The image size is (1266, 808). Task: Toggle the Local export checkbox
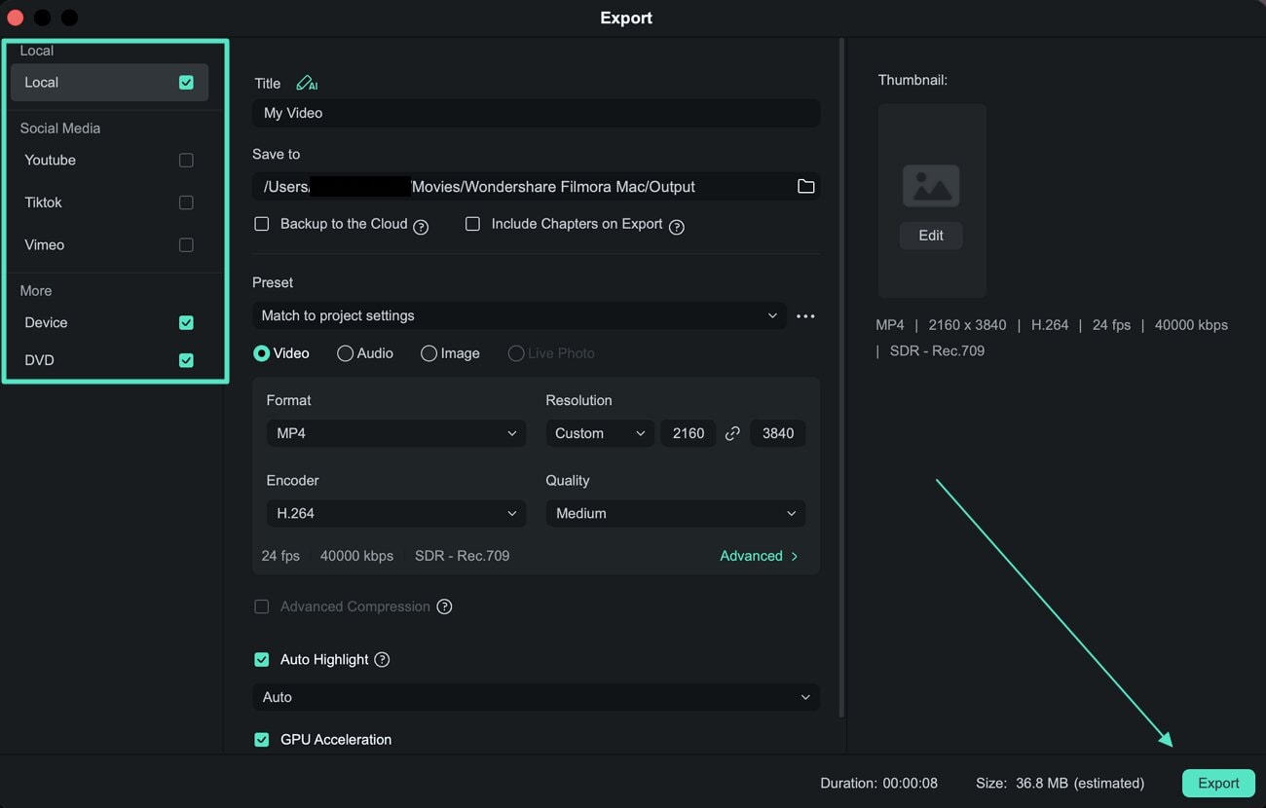coord(186,83)
